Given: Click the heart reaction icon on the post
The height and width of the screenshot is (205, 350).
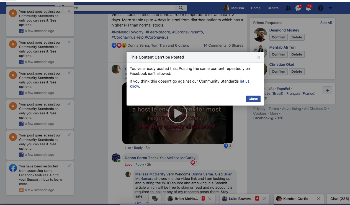Looking at the screenshot, I should 119,45.
